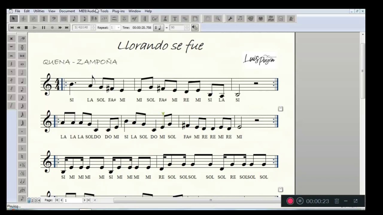The height and width of the screenshot is (215, 383).
Task: Open the Window menu
Action: [135, 11]
